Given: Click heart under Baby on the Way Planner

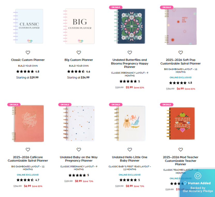Looking at the screenshot, I should coord(79,150).
